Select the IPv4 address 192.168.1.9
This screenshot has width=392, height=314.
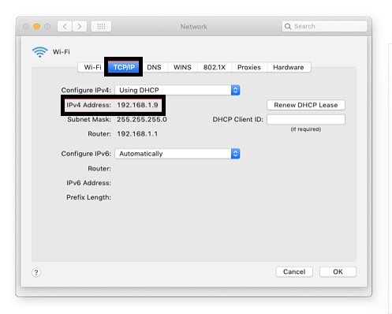[137, 105]
